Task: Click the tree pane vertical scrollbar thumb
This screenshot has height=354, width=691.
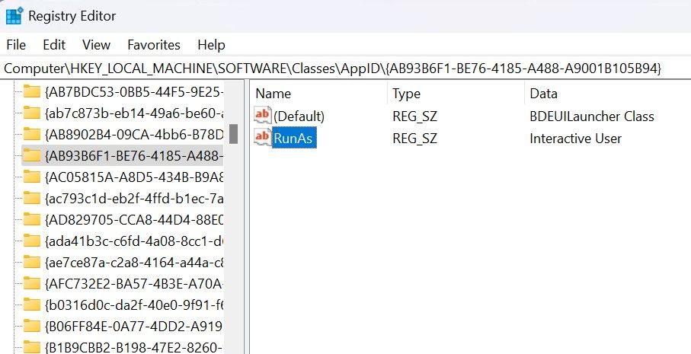Action: pos(234,134)
